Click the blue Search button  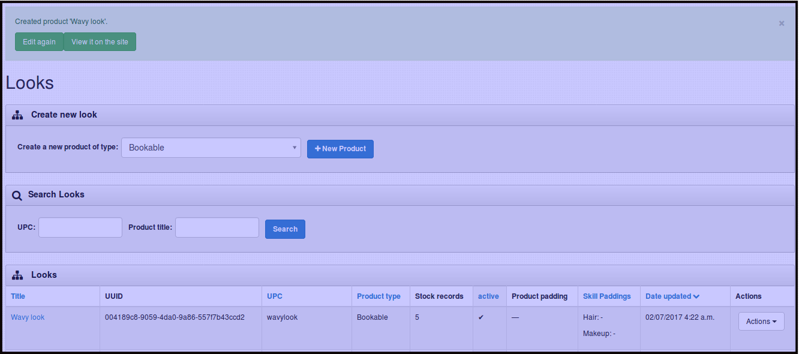285,229
